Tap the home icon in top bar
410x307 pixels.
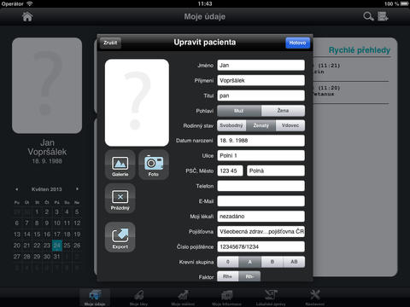tap(27, 17)
